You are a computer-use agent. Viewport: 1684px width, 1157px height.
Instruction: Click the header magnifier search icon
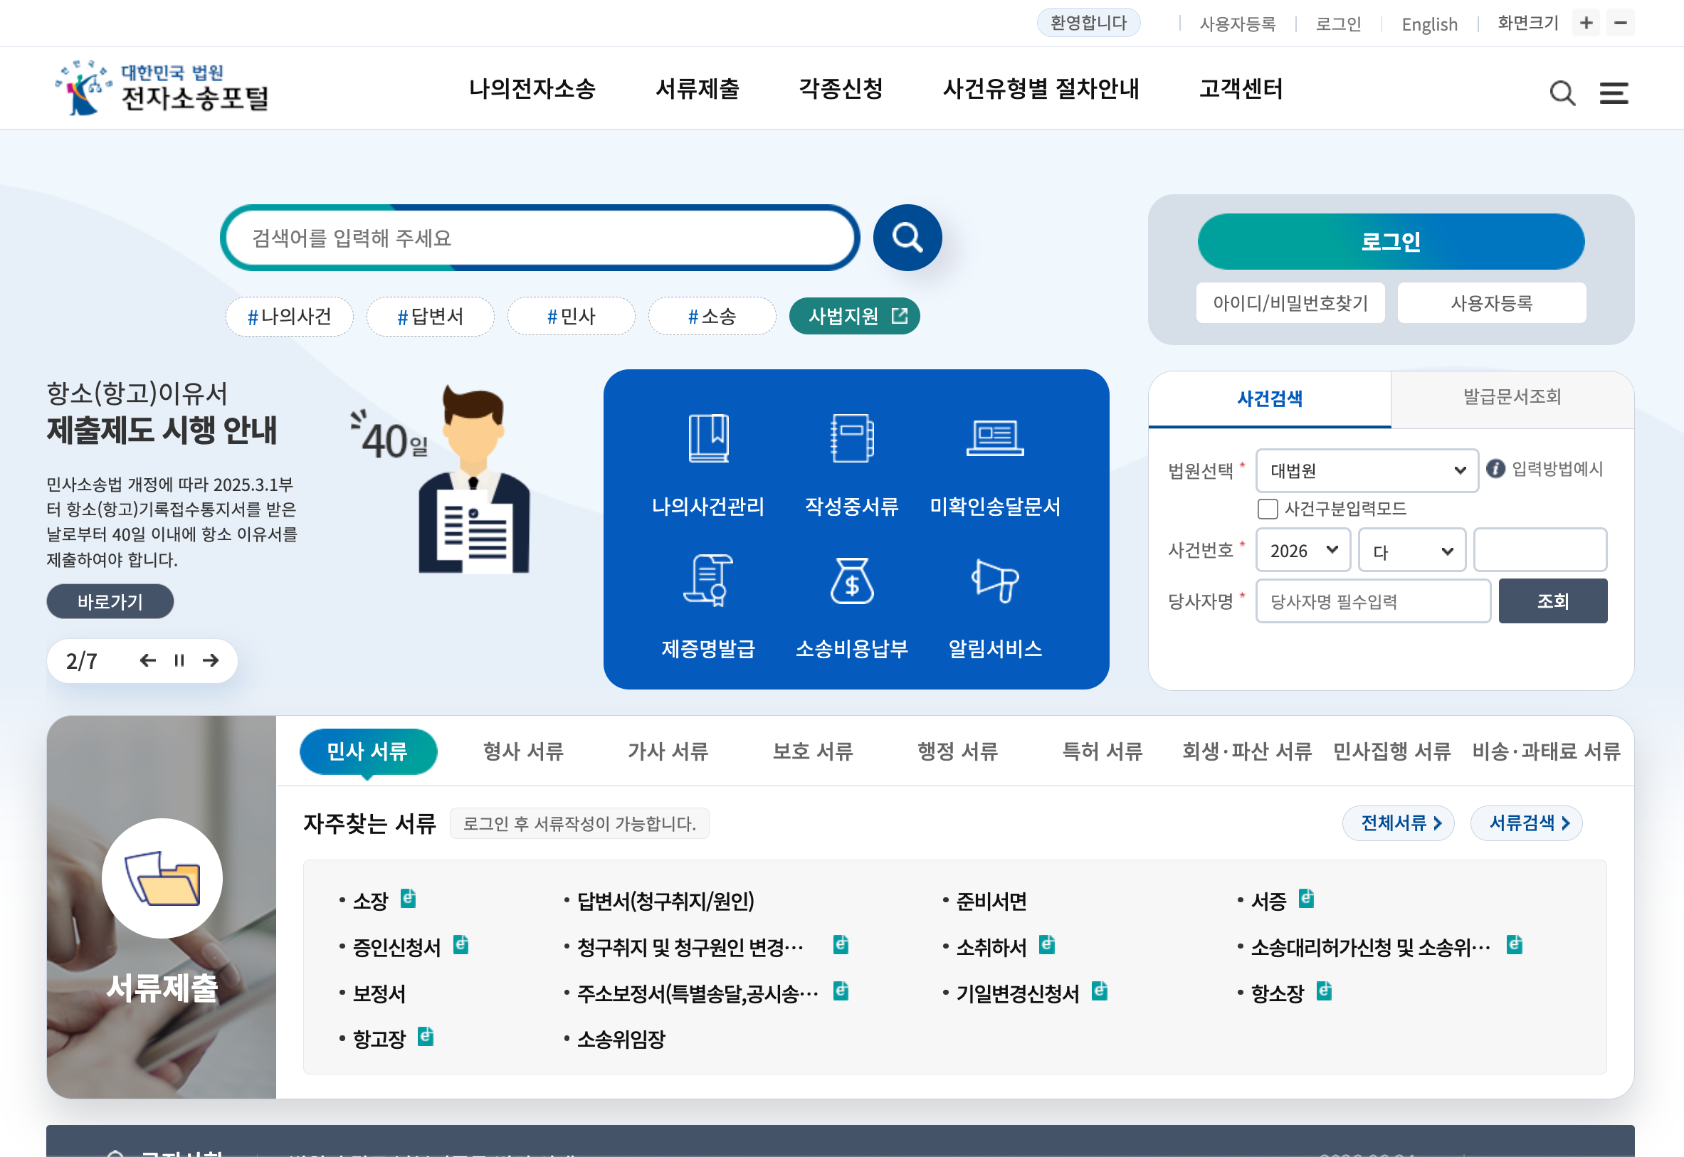(1562, 93)
